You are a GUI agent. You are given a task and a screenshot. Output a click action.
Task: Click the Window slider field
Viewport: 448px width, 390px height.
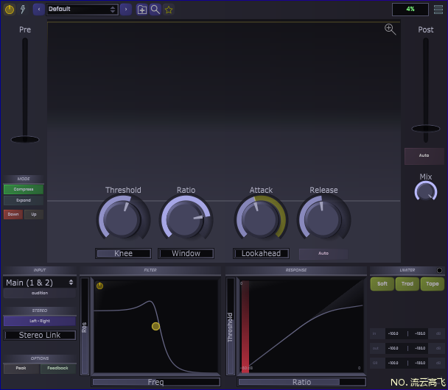[x=186, y=253]
